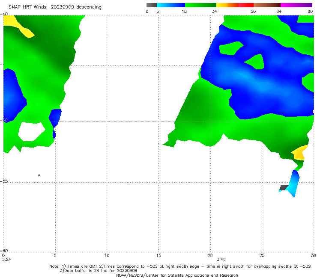
Task: Click the word "descending" in the title
Action: click(x=89, y=7)
